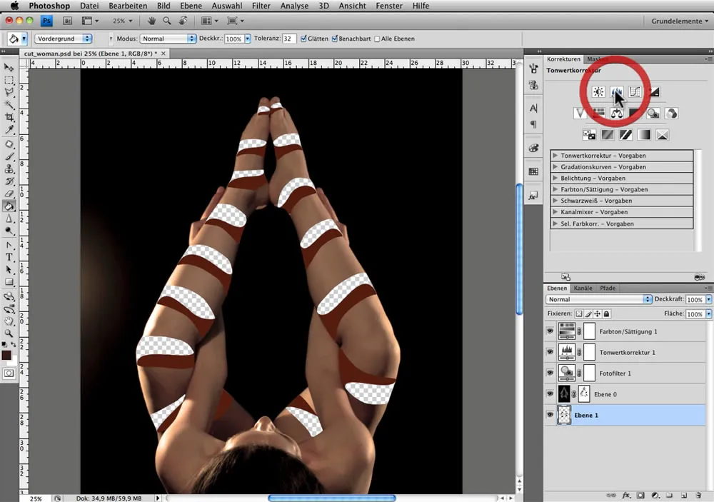Select the Type (T) tool
The width and height of the screenshot is (714, 502).
point(9,256)
